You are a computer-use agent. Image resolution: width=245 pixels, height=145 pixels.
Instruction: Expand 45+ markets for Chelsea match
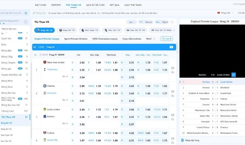coord(65,100)
